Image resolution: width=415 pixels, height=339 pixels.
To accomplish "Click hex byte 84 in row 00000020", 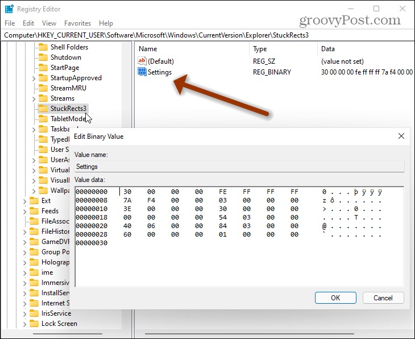I will pos(223,226).
